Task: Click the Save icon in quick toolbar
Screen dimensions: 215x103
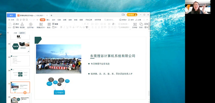Action: pos(18,20)
